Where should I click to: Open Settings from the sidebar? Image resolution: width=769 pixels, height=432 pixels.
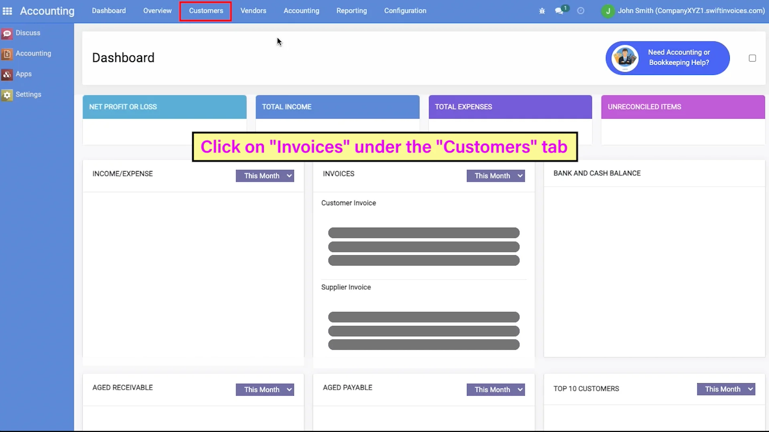coord(28,94)
